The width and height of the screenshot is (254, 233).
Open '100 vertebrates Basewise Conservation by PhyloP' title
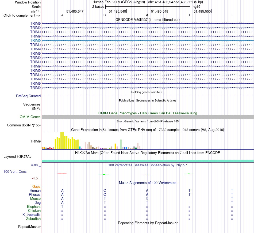coord(148,165)
